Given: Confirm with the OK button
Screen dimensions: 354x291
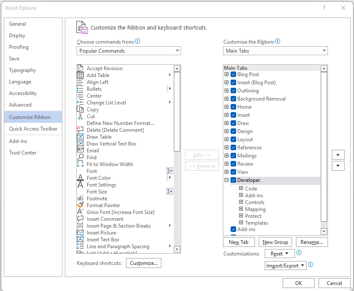Looking at the screenshot, I should click(x=298, y=283).
